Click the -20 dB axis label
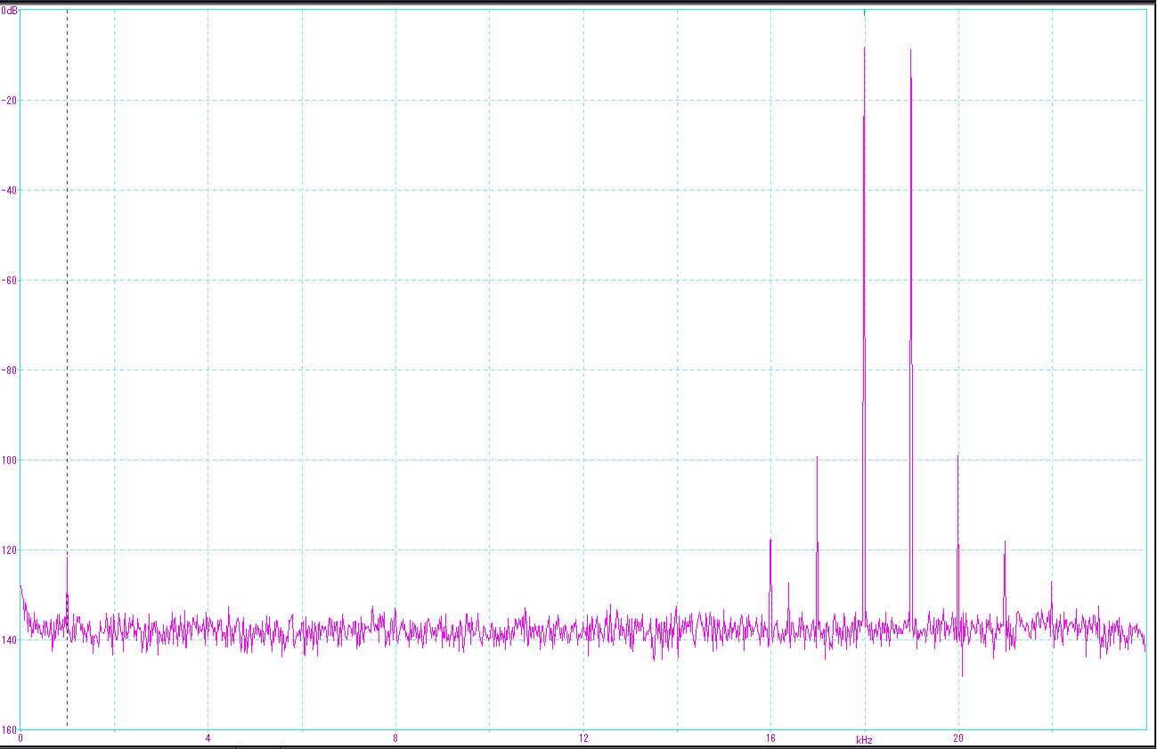Screen dimensions: 1157x749 click(9, 100)
